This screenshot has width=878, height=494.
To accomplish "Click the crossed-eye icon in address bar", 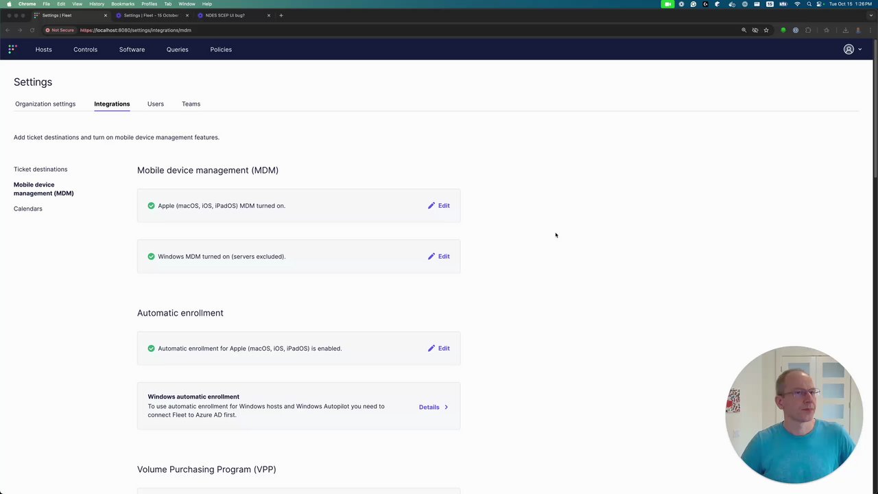I will (x=755, y=30).
